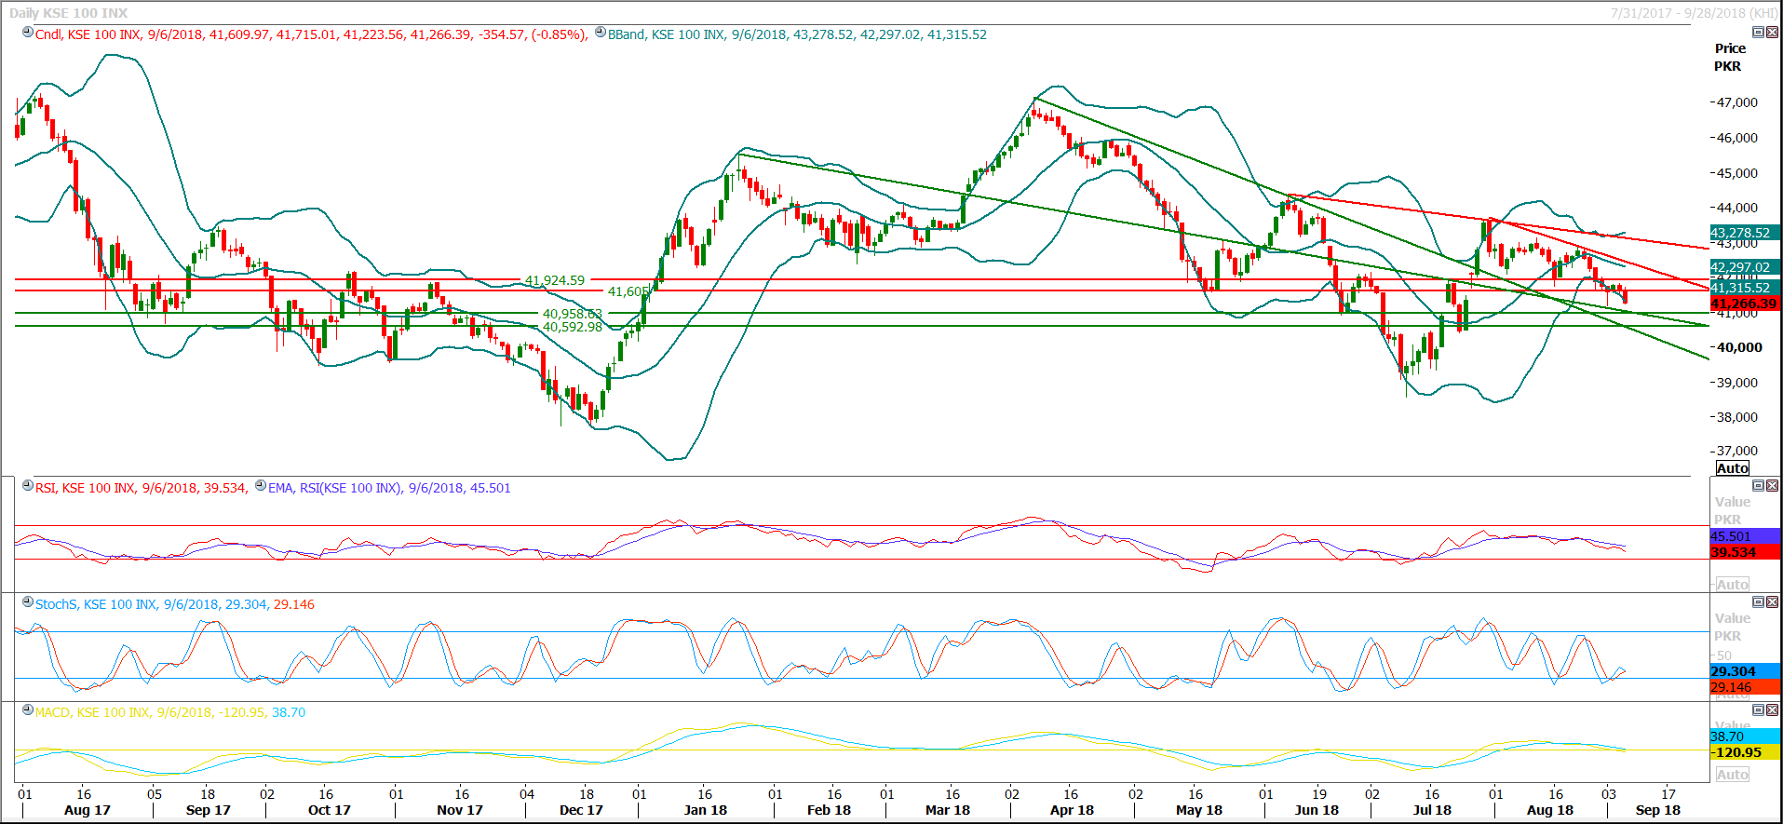Toggle Auto scaling on the price axis
Screen dimensions: 1783x824
(x=1732, y=468)
